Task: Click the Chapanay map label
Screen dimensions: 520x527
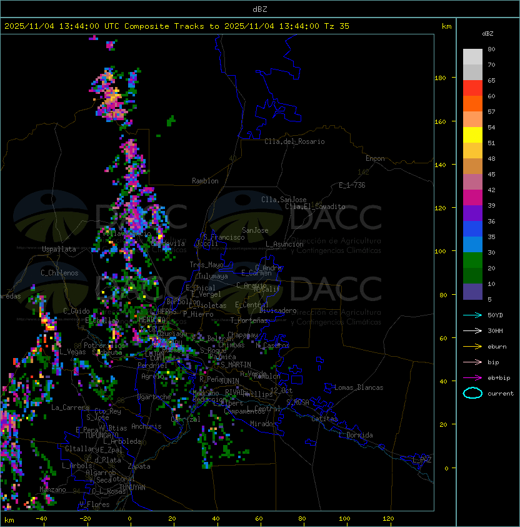Action: point(242,335)
